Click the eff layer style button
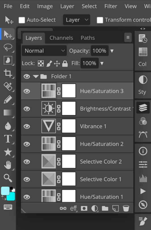 point(74,208)
